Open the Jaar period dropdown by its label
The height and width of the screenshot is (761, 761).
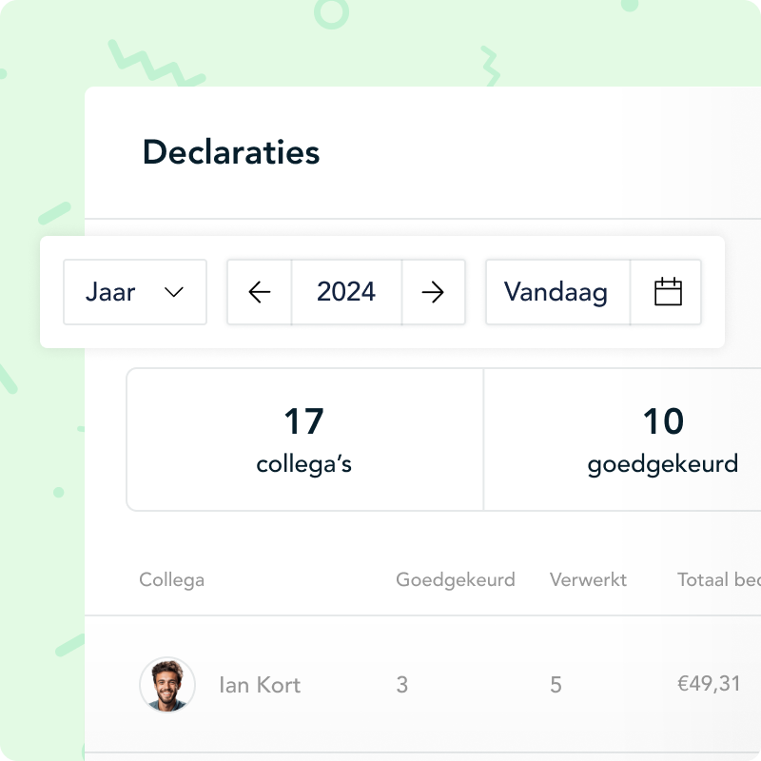pyautogui.click(x=110, y=292)
